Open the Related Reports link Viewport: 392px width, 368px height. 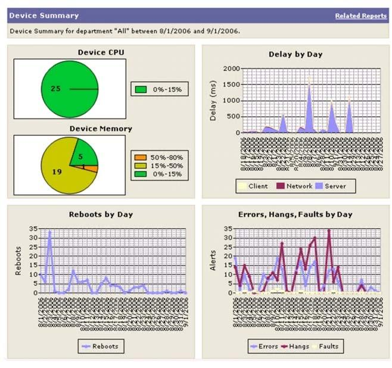click(x=360, y=16)
